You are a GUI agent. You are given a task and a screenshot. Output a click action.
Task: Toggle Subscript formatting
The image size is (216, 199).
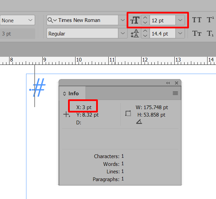210,33
